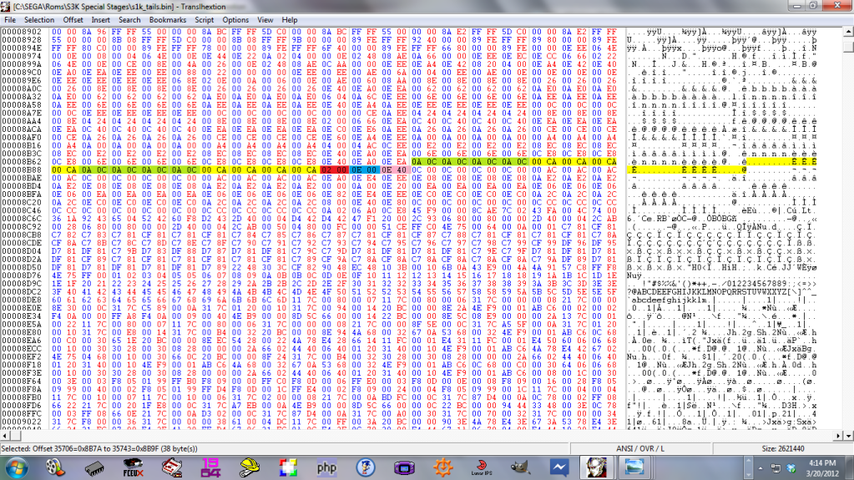Viewport: 854px width, 480px height.
Task: Click the horizontal scrollbar thumb
Action: (x=15, y=436)
